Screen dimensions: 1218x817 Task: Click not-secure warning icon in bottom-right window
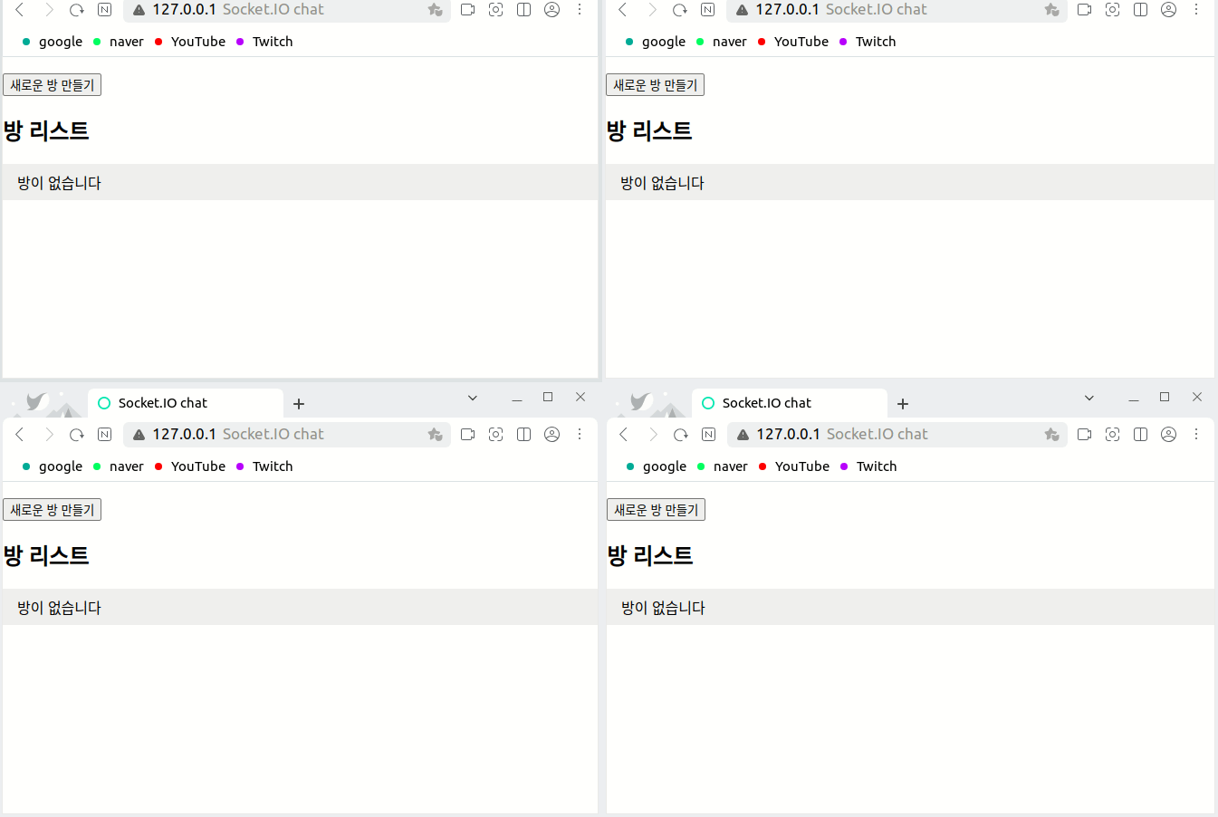[743, 435]
